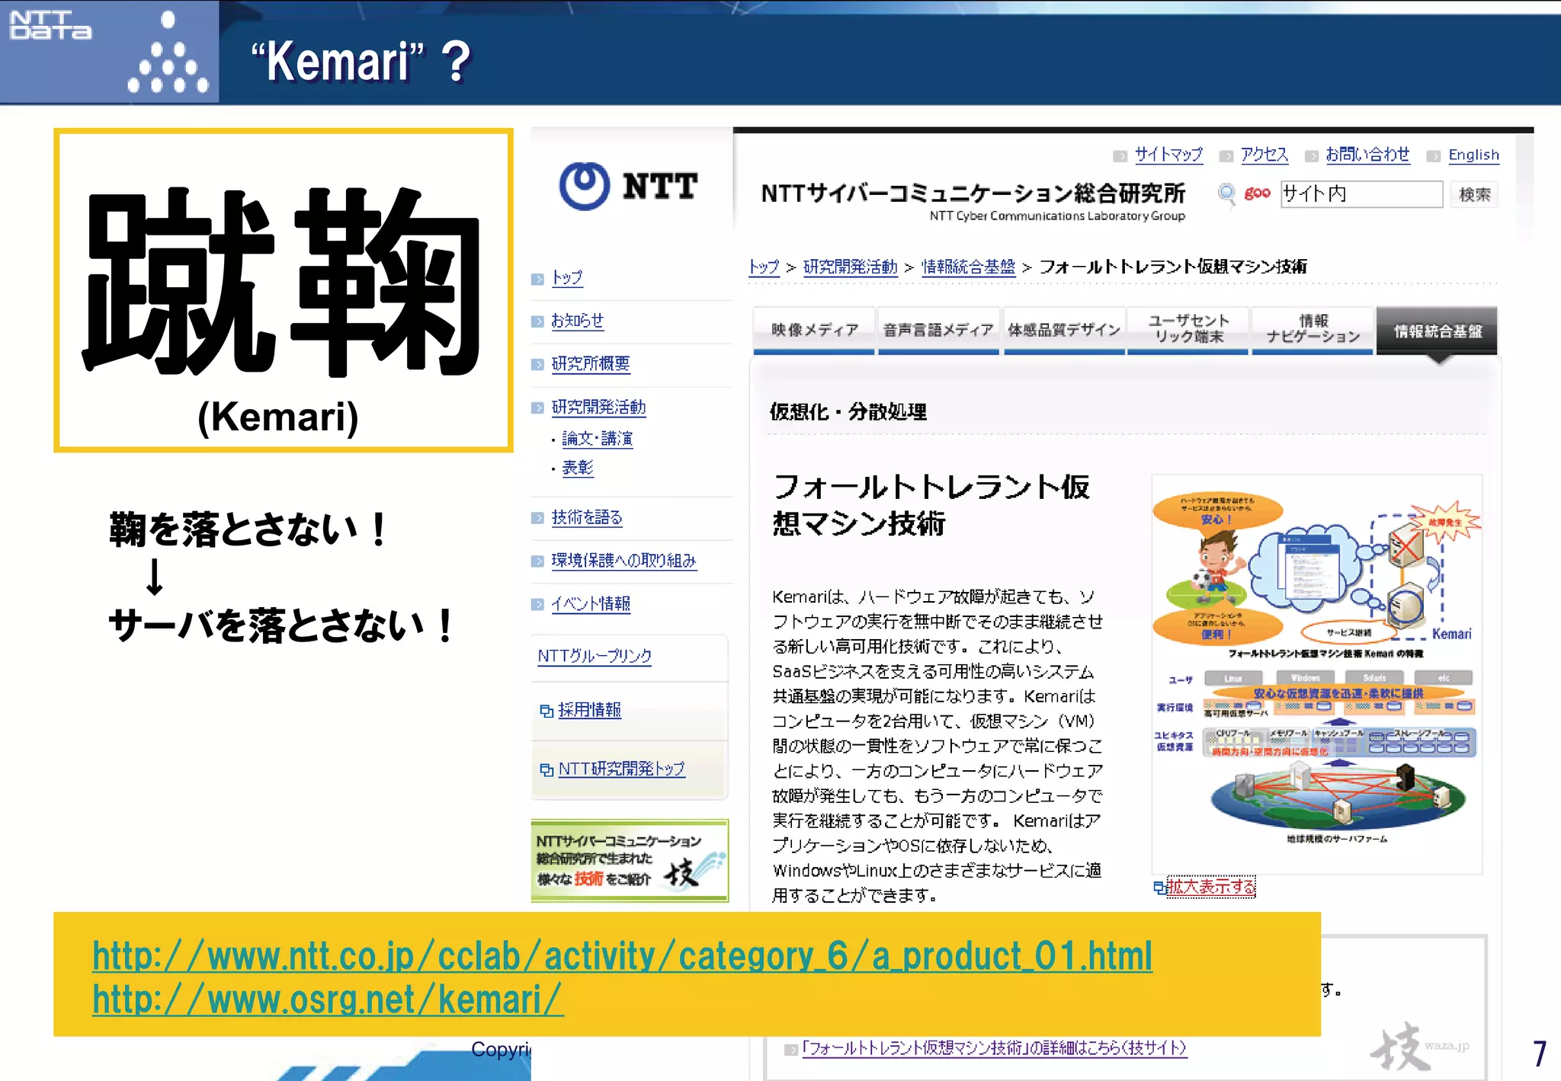Click the 技術をご紹介 banner
This screenshot has height=1081, width=1561.
click(x=630, y=861)
